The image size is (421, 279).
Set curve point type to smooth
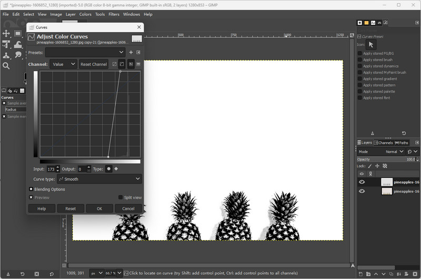tap(109, 169)
